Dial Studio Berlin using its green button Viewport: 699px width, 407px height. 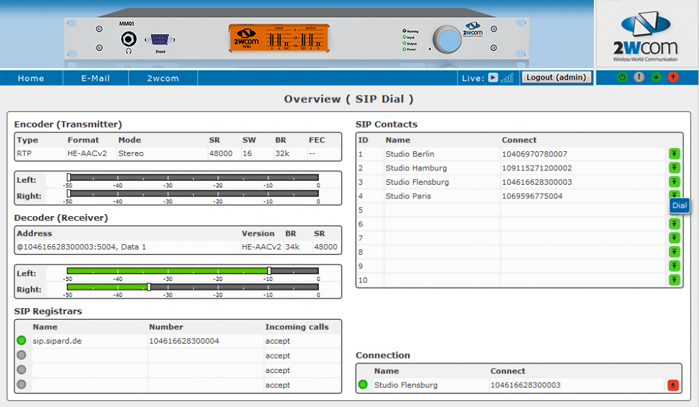click(674, 154)
